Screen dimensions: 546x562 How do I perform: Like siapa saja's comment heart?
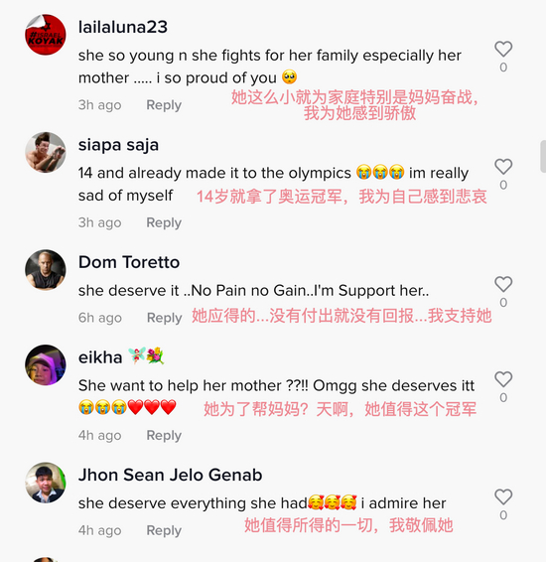point(503,167)
